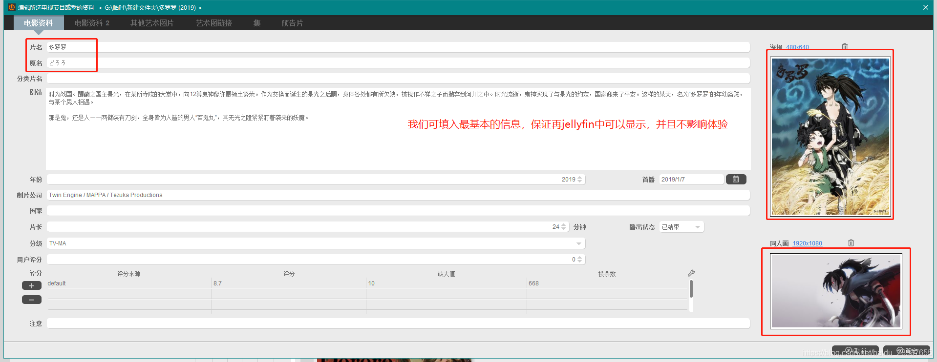Click the 评分来源 column header

(x=129, y=274)
